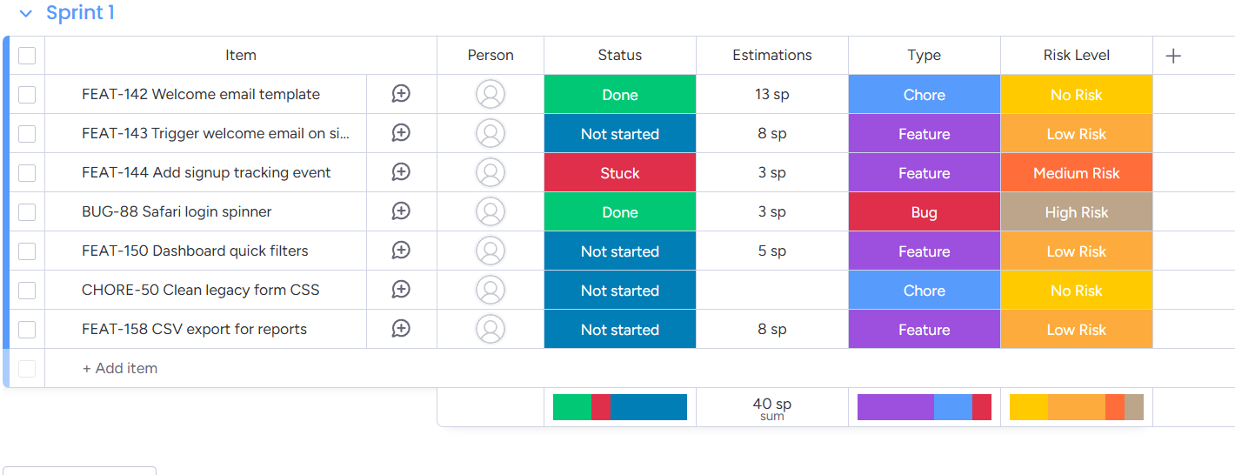
Task: Click the Estimations column header
Action: pos(772,56)
